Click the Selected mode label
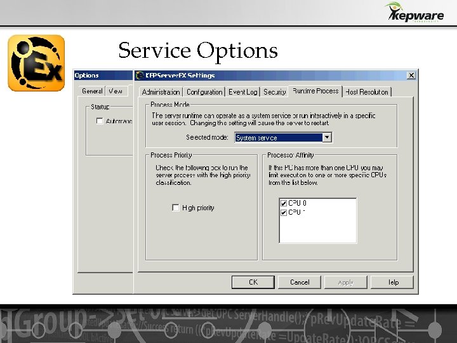 [207, 137]
